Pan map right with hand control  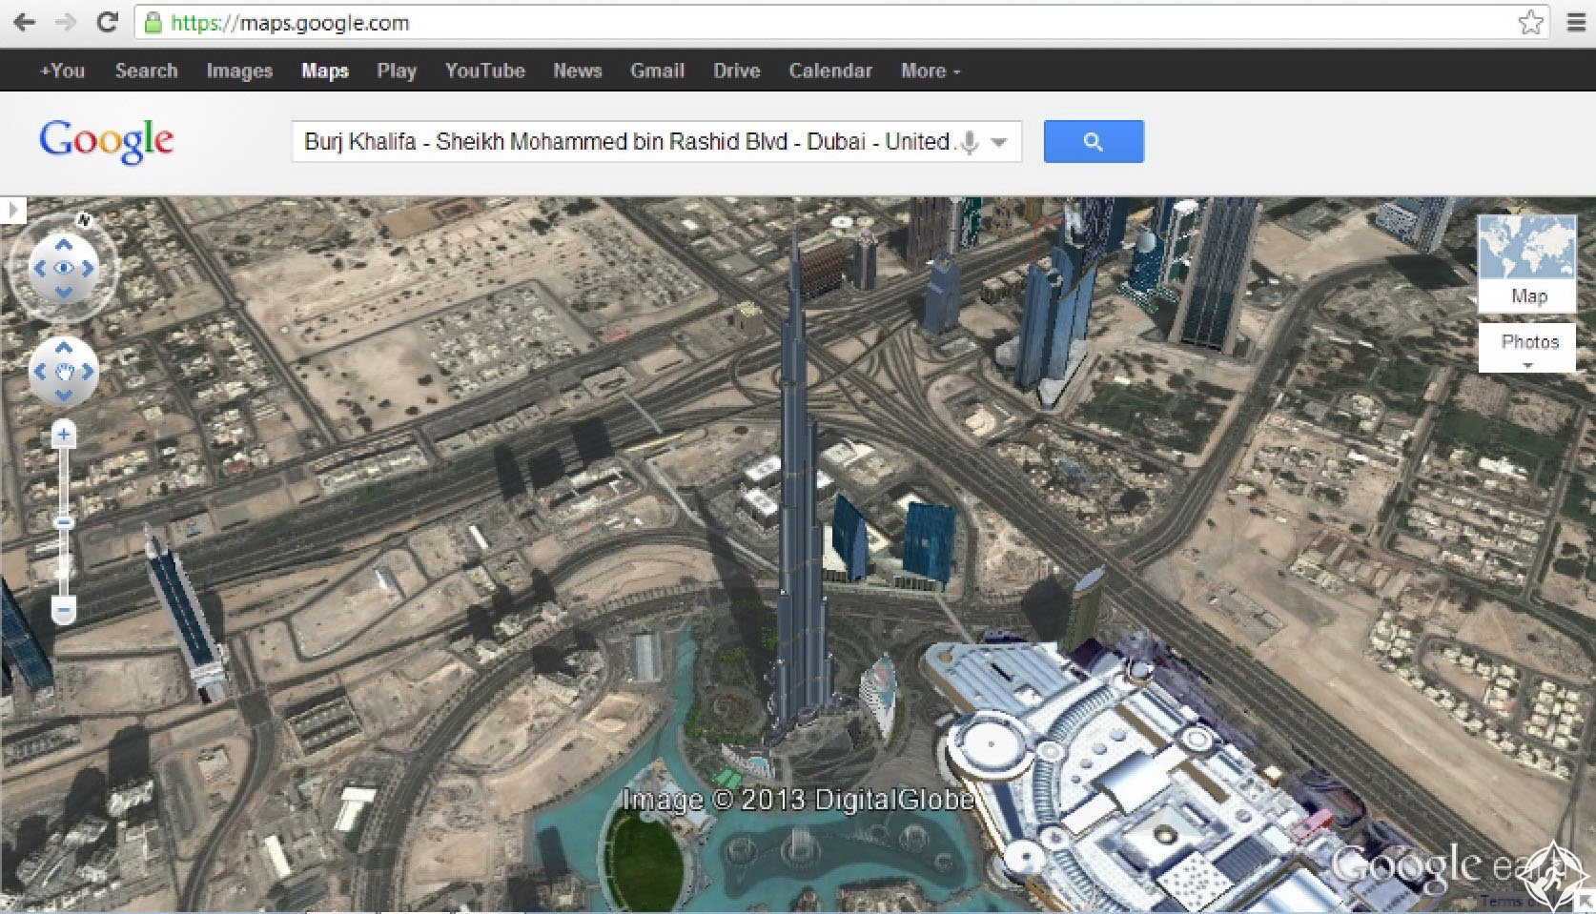pos(89,372)
